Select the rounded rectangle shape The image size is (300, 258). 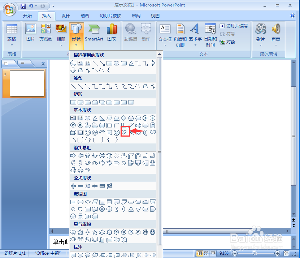tap(81, 102)
